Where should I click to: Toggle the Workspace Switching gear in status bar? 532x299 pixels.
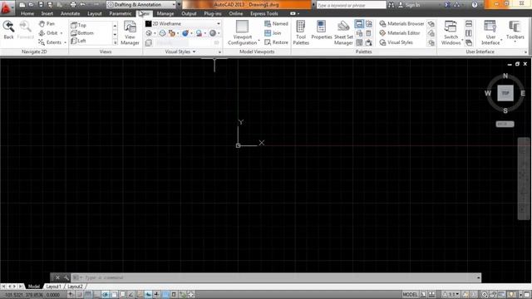(x=484, y=295)
